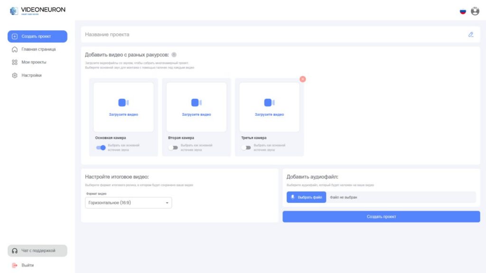Click the camera icon in Вторая камера upload box
This screenshot has width=486, height=273.
(x=196, y=103)
